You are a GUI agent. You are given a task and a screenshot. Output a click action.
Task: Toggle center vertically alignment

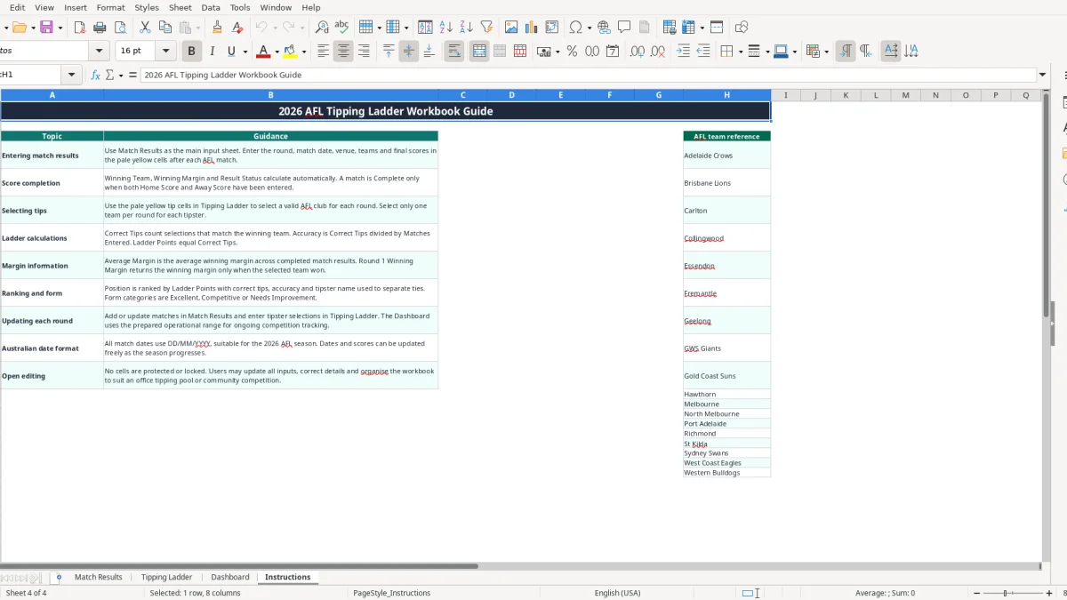[x=409, y=52]
